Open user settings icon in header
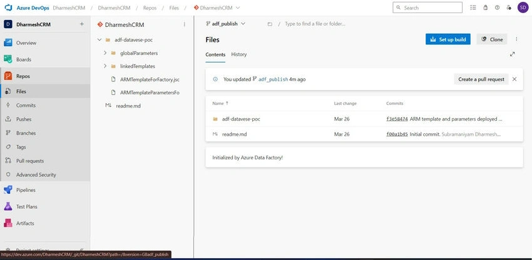 (x=509, y=7)
